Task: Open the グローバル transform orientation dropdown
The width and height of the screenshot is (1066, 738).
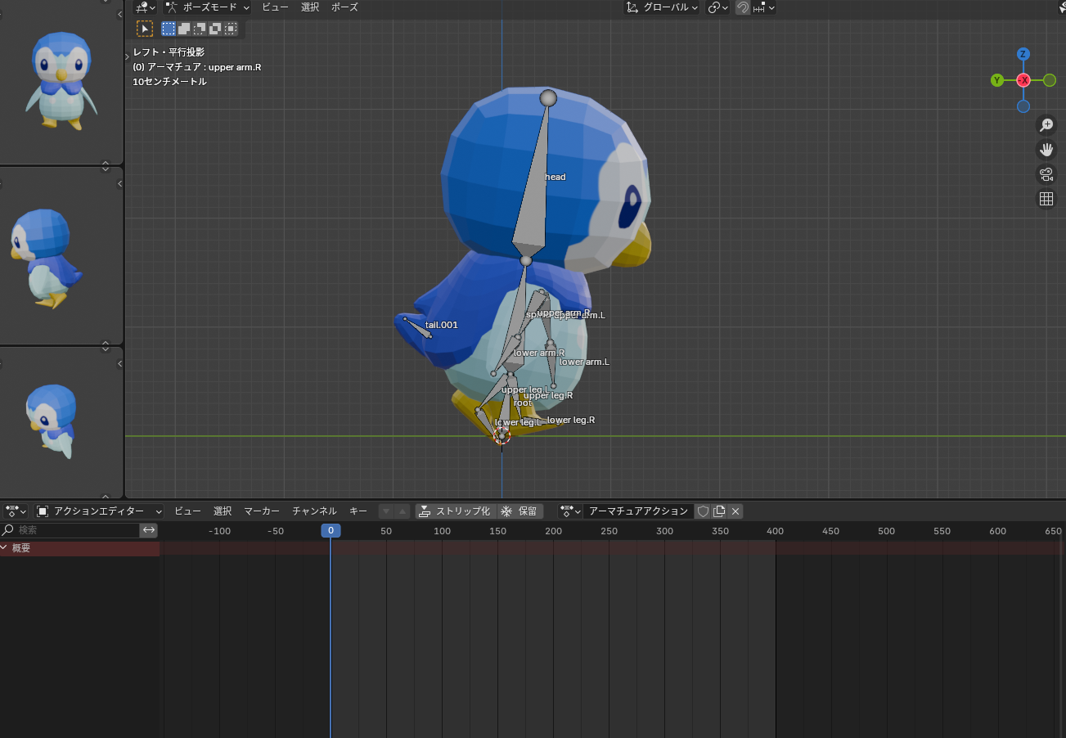Action: tap(662, 7)
